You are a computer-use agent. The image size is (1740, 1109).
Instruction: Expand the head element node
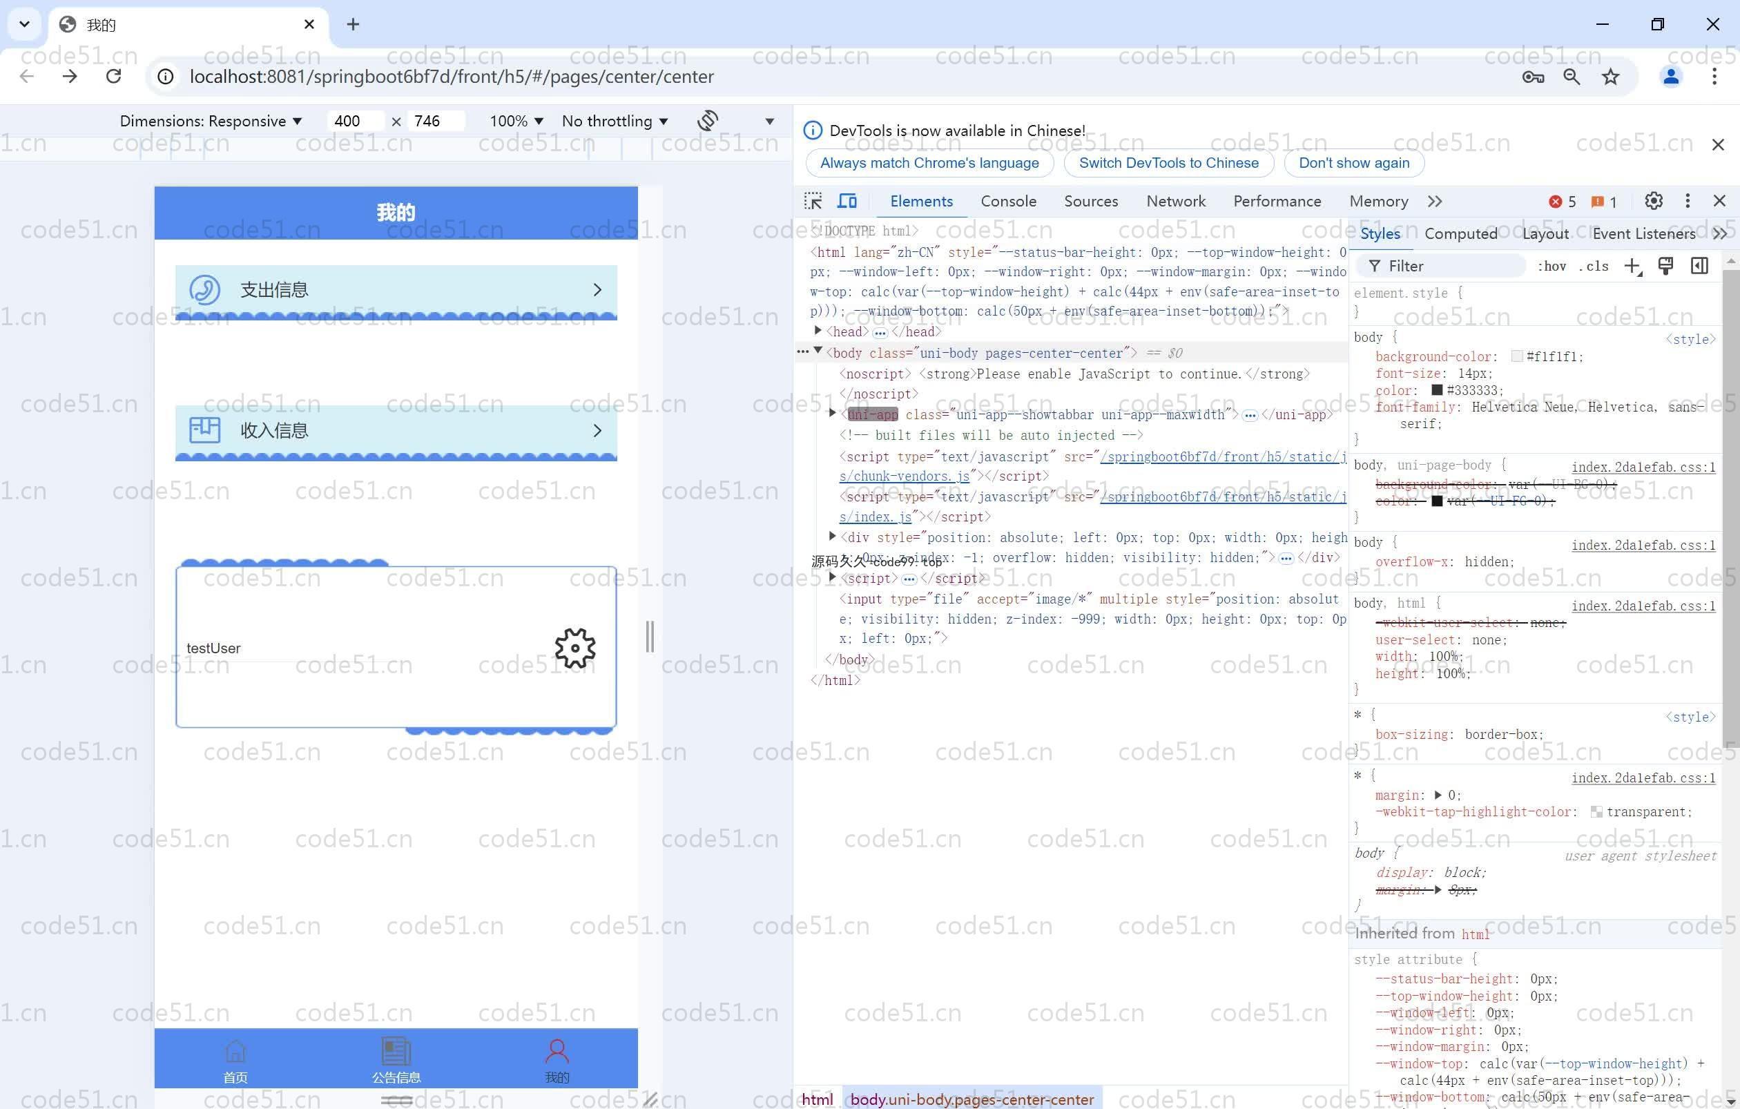pyautogui.click(x=818, y=330)
